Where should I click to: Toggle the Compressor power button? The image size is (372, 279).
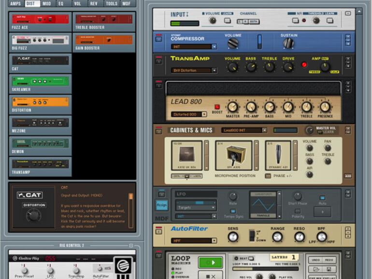click(x=159, y=39)
